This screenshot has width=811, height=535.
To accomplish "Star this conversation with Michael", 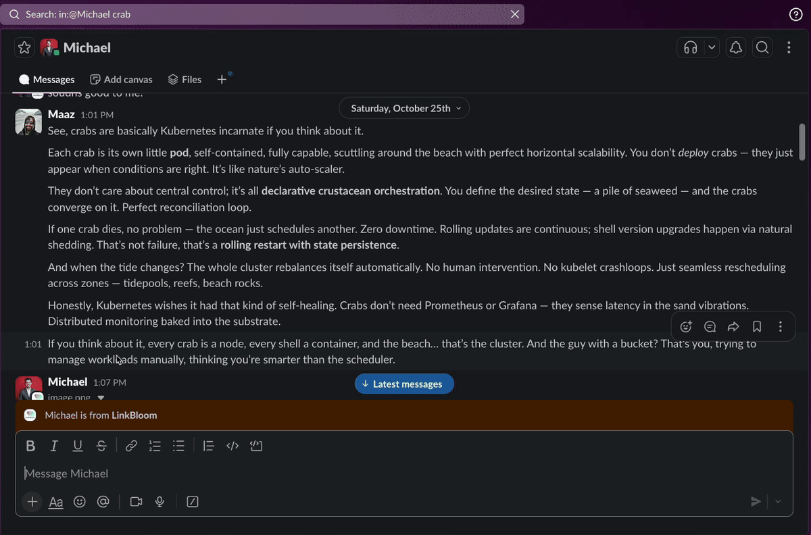I will (24, 47).
